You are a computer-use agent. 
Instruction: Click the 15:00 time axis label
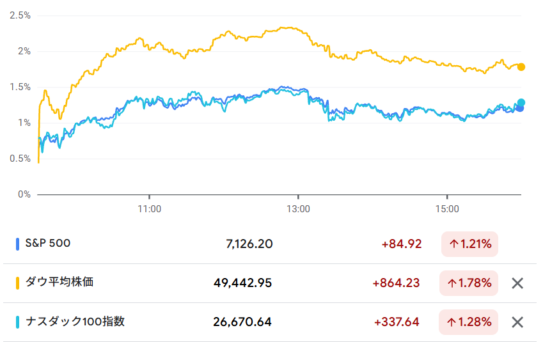click(x=447, y=208)
